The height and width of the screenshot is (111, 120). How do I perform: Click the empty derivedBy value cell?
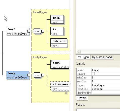point(106,93)
